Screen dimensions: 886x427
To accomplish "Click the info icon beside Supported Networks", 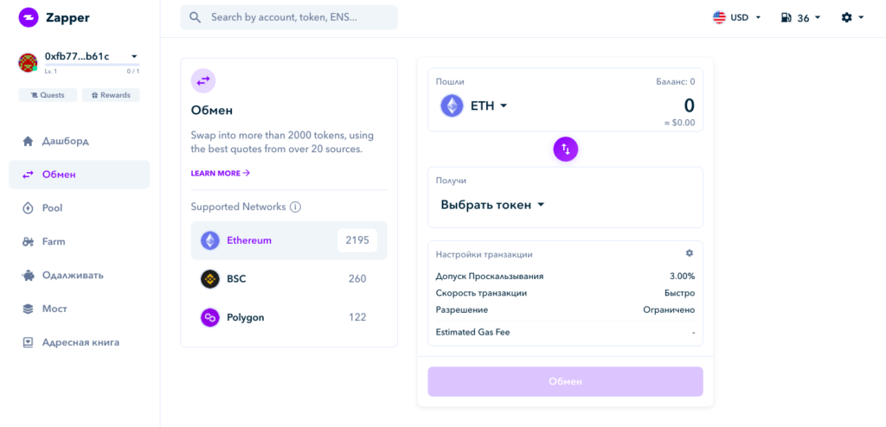I will pos(295,207).
